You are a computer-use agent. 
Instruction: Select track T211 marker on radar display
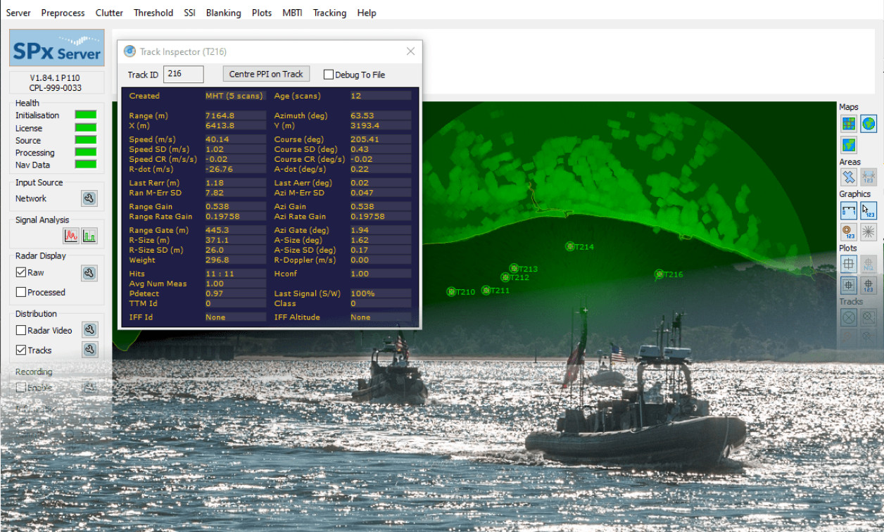click(486, 291)
